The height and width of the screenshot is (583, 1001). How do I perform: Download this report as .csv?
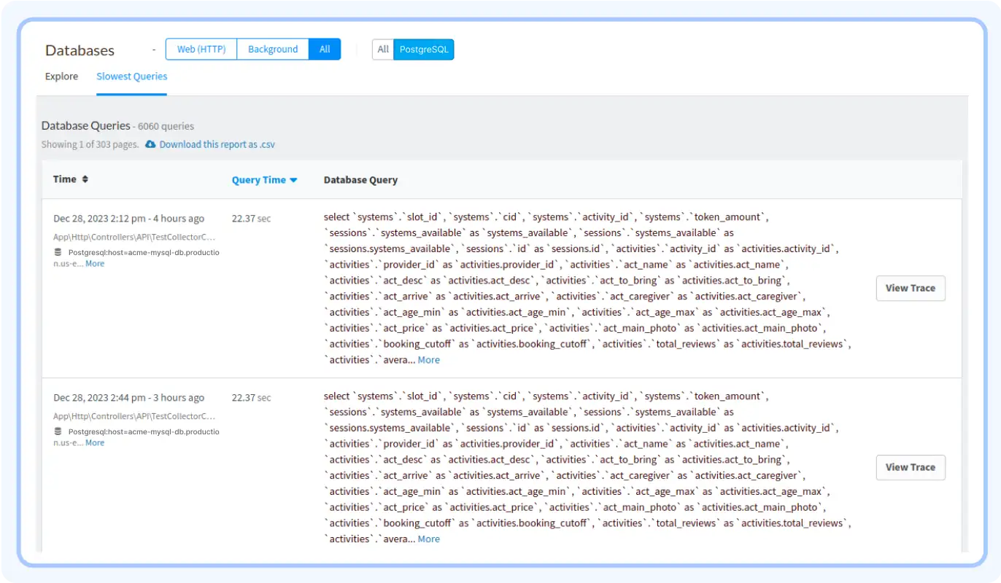pos(217,144)
